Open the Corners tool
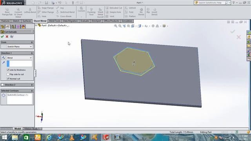 pyautogui.click(x=81, y=9)
